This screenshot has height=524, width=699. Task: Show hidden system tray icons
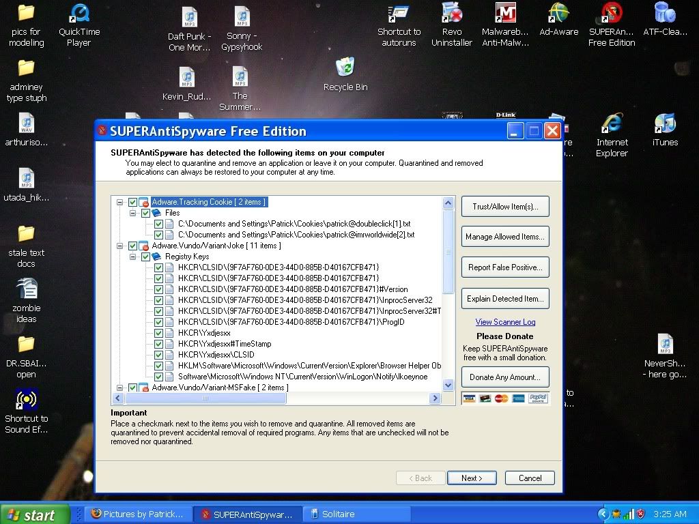pos(603,514)
